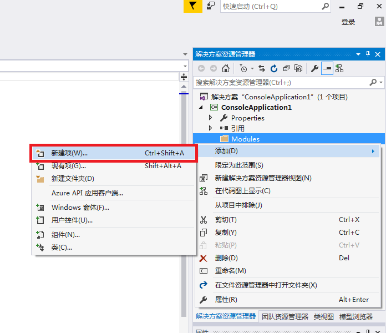386x333 pixels.
Task: Open the 添加(D) submenu
Action: pos(288,151)
